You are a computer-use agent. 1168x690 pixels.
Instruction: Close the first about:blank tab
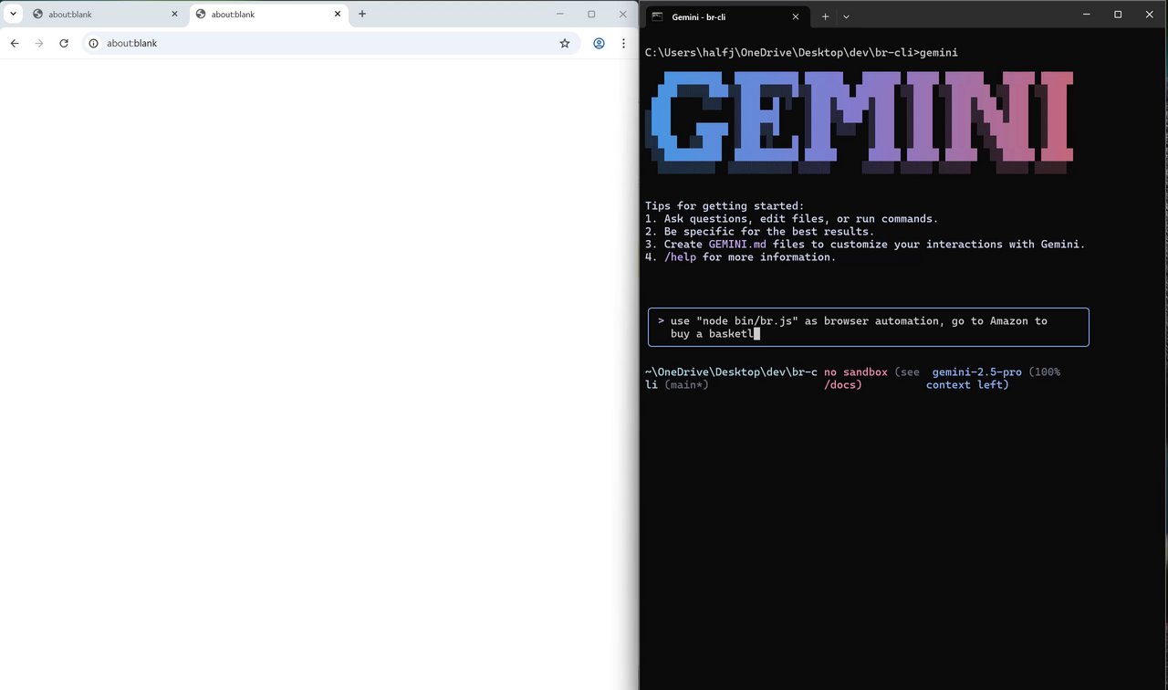[x=174, y=15]
